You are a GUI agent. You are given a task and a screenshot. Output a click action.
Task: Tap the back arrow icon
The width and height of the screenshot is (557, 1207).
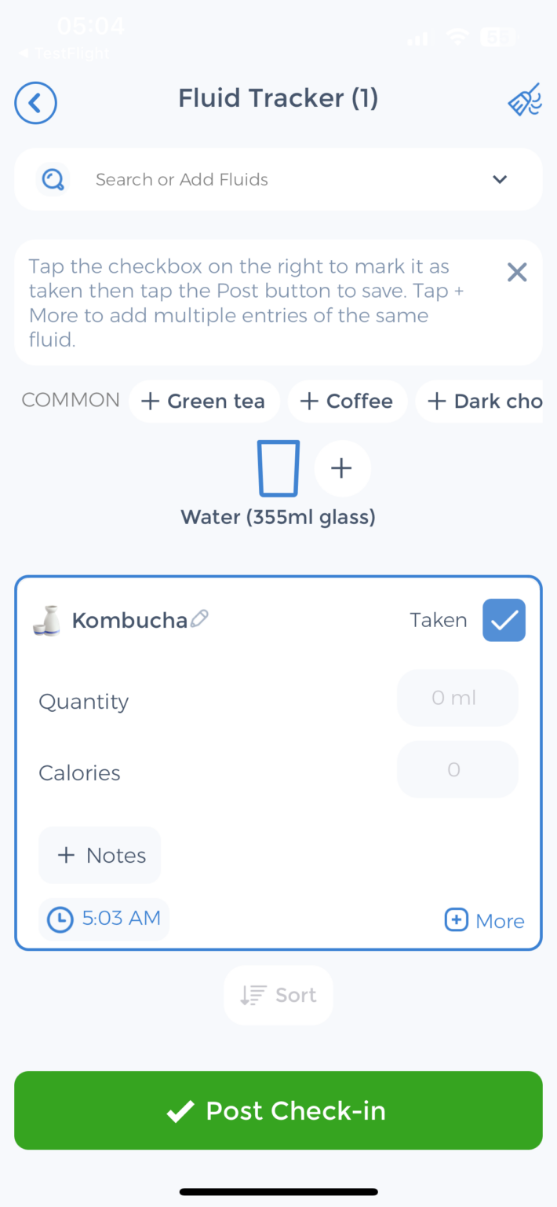point(35,103)
